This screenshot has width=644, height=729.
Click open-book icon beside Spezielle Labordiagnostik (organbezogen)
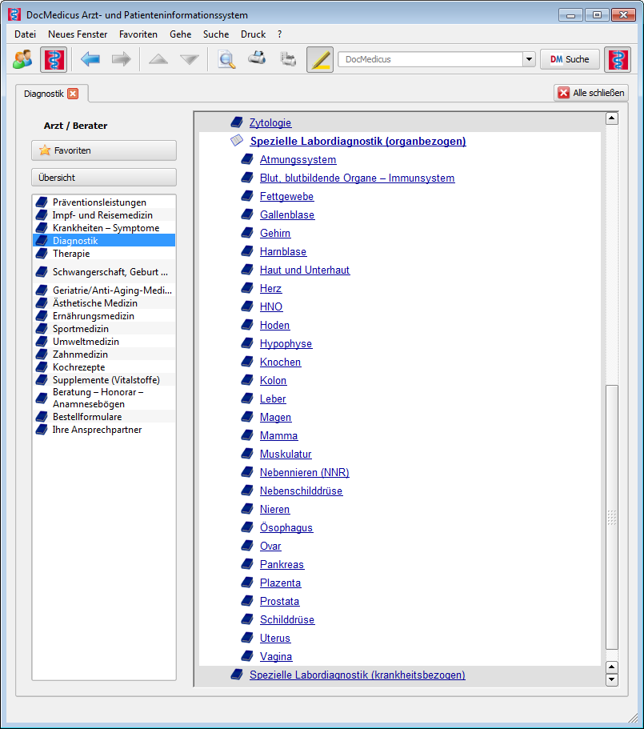(237, 140)
